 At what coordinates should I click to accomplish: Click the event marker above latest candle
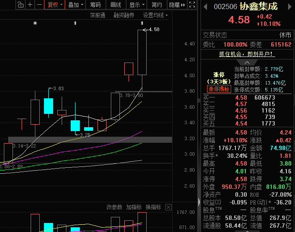pyautogui.click(x=142, y=23)
